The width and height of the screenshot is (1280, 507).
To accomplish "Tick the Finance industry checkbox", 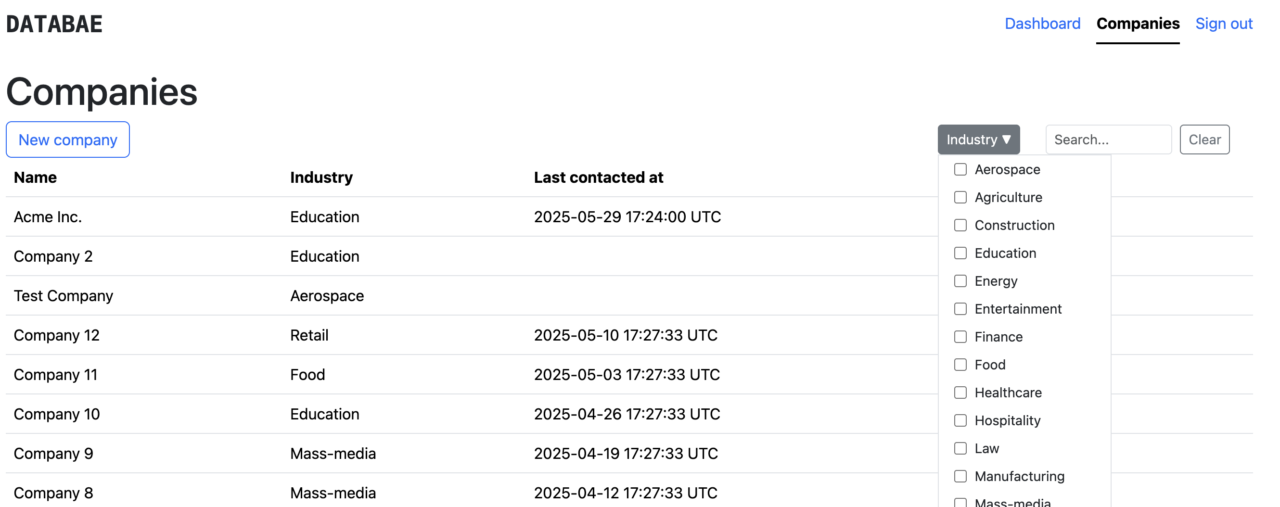I will tap(960, 337).
